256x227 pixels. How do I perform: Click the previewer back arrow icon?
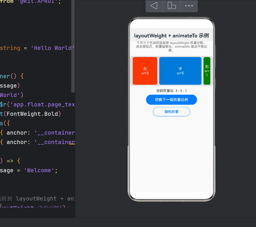coord(154,6)
